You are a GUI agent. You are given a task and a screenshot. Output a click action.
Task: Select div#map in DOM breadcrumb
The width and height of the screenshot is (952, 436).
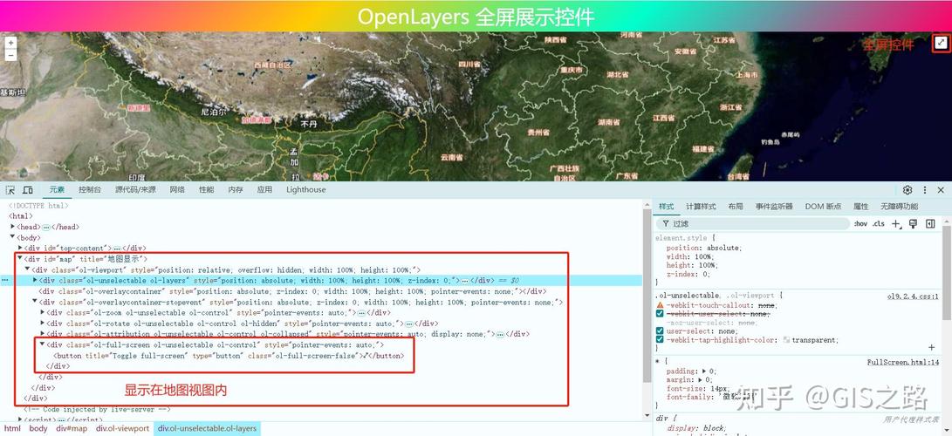tap(72, 429)
